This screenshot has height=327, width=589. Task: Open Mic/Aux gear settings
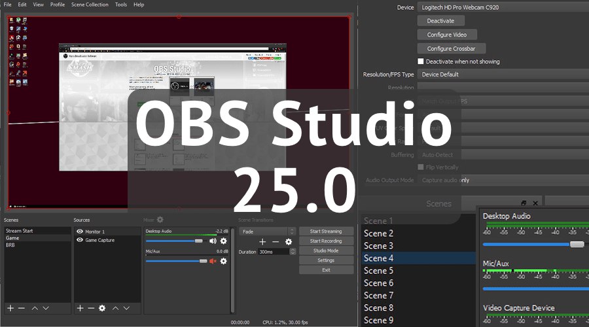[224, 261]
